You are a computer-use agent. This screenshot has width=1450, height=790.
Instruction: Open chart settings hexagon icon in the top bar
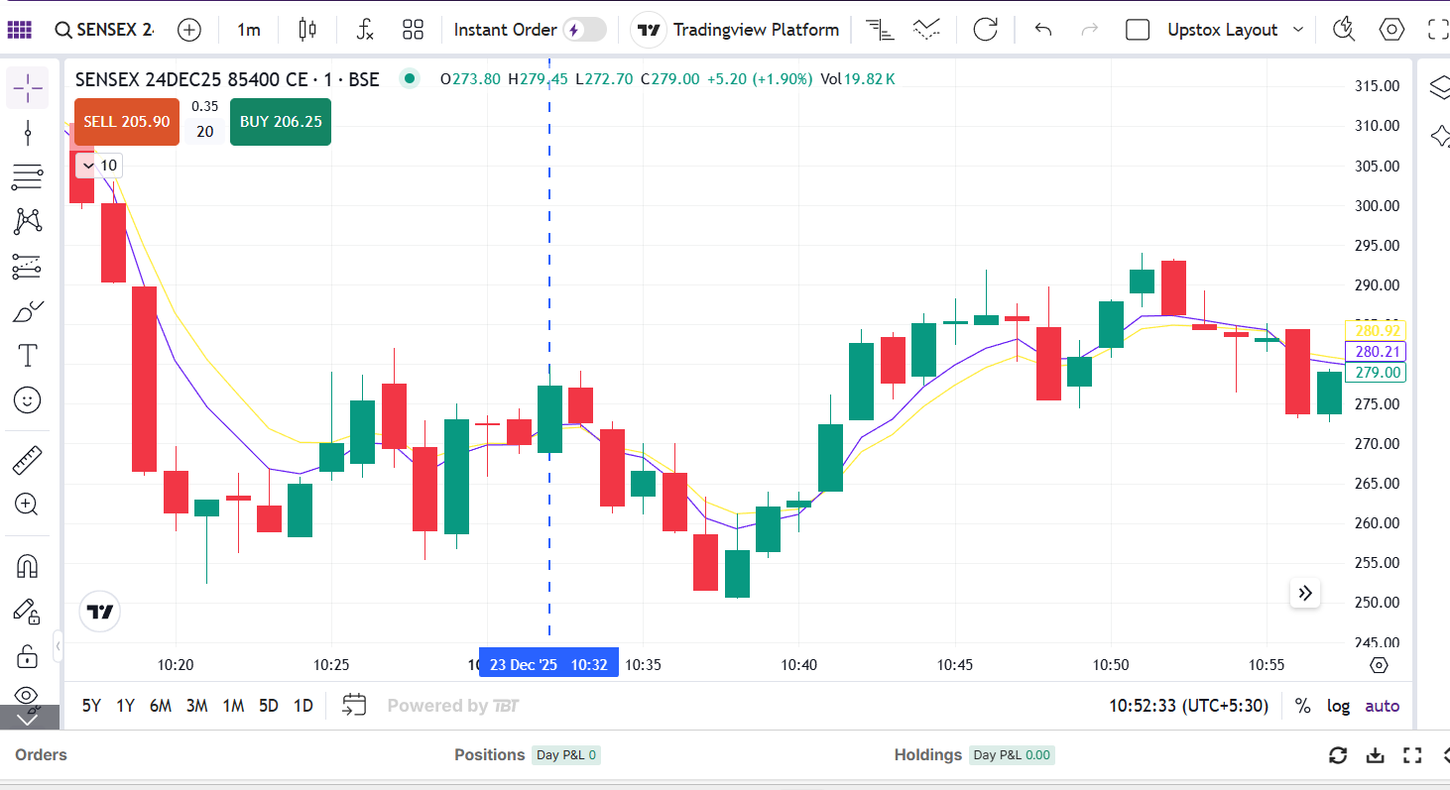1392,30
